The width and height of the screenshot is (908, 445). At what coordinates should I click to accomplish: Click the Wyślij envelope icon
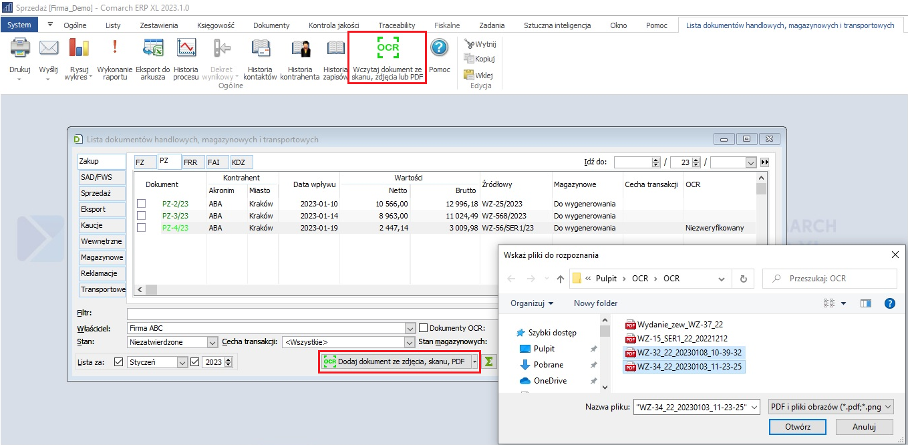pyautogui.click(x=48, y=48)
